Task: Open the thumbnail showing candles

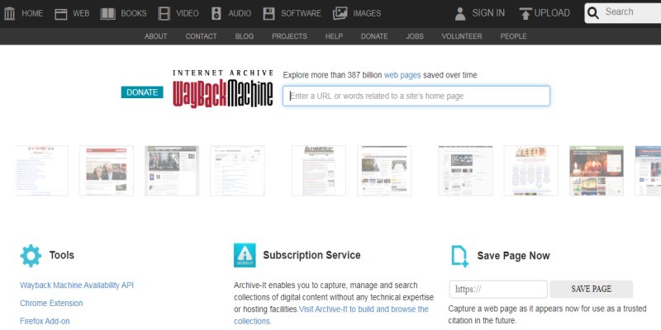Action: click(597, 171)
